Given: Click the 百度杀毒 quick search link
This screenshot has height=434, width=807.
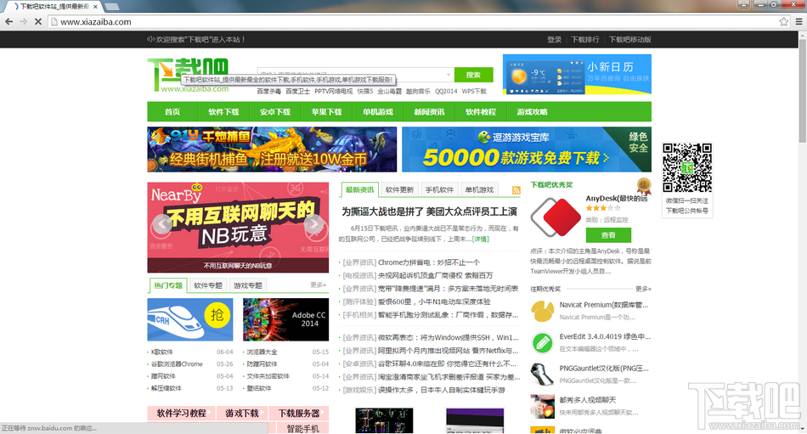Looking at the screenshot, I should pyautogui.click(x=268, y=91).
